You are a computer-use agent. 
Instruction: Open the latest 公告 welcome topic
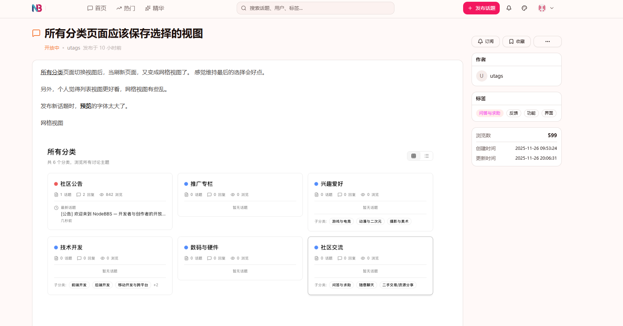(113, 214)
